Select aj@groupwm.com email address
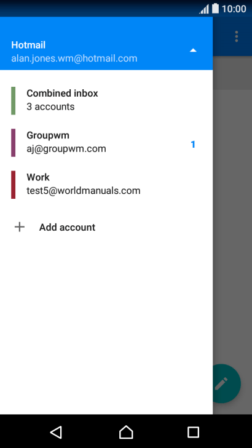252x448 pixels. pos(66,149)
